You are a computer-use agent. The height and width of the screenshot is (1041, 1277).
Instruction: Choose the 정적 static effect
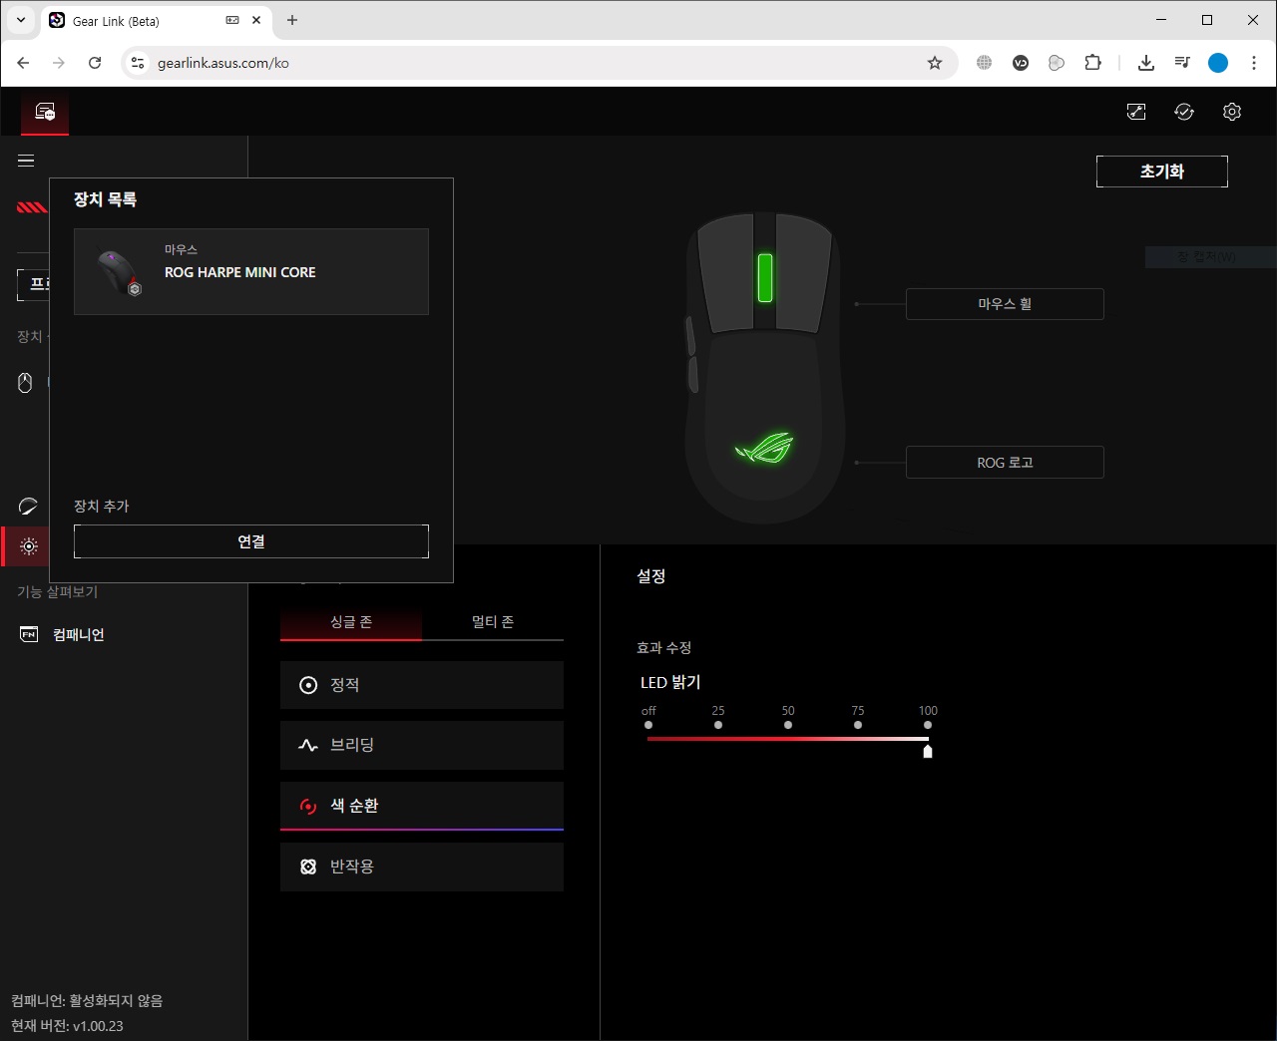point(422,685)
